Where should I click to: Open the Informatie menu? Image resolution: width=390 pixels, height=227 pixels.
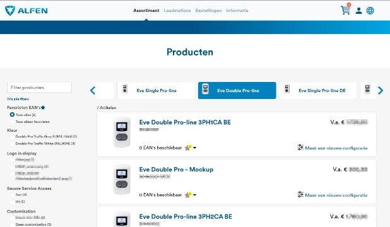[237, 11]
